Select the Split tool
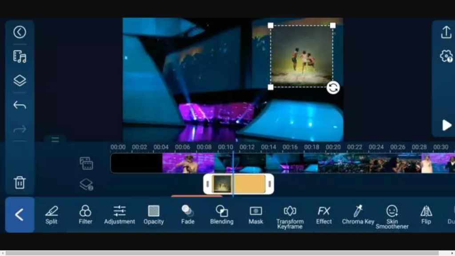The width and height of the screenshot is (455, 256). coord(51,215)
